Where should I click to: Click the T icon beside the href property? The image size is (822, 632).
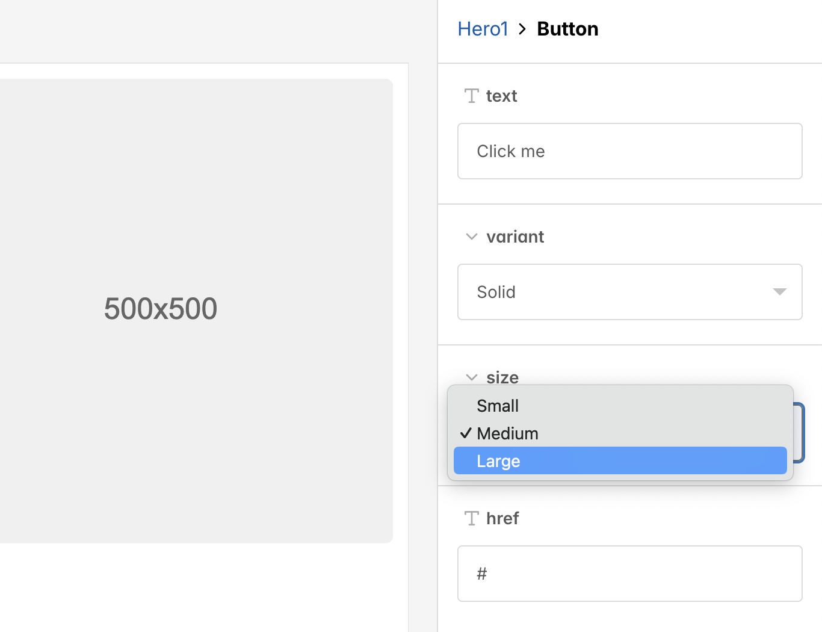click(x=471, y=518)
